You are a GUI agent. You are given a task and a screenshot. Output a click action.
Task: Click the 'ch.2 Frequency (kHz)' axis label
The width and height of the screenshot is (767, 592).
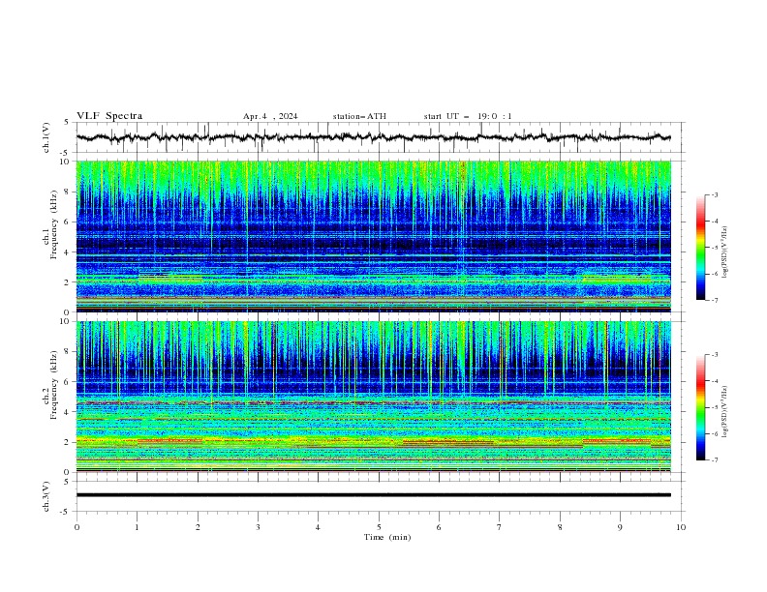pyautogui.click(x=50, y=385)
